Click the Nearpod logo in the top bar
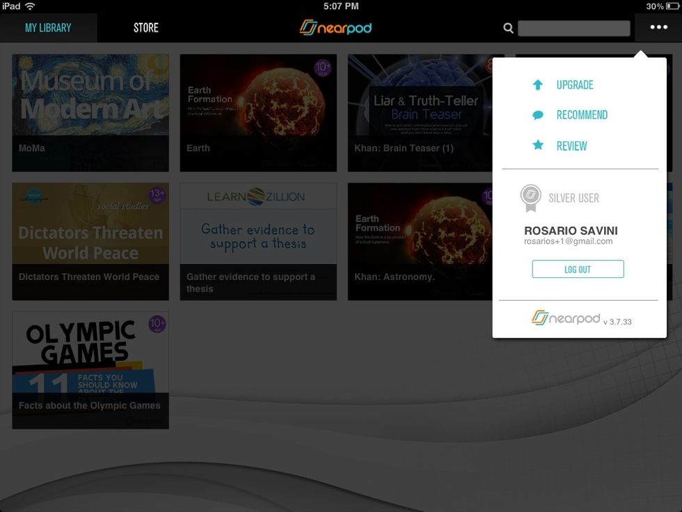The width and height of the screenshot is (682, 512). click(335, 28)
